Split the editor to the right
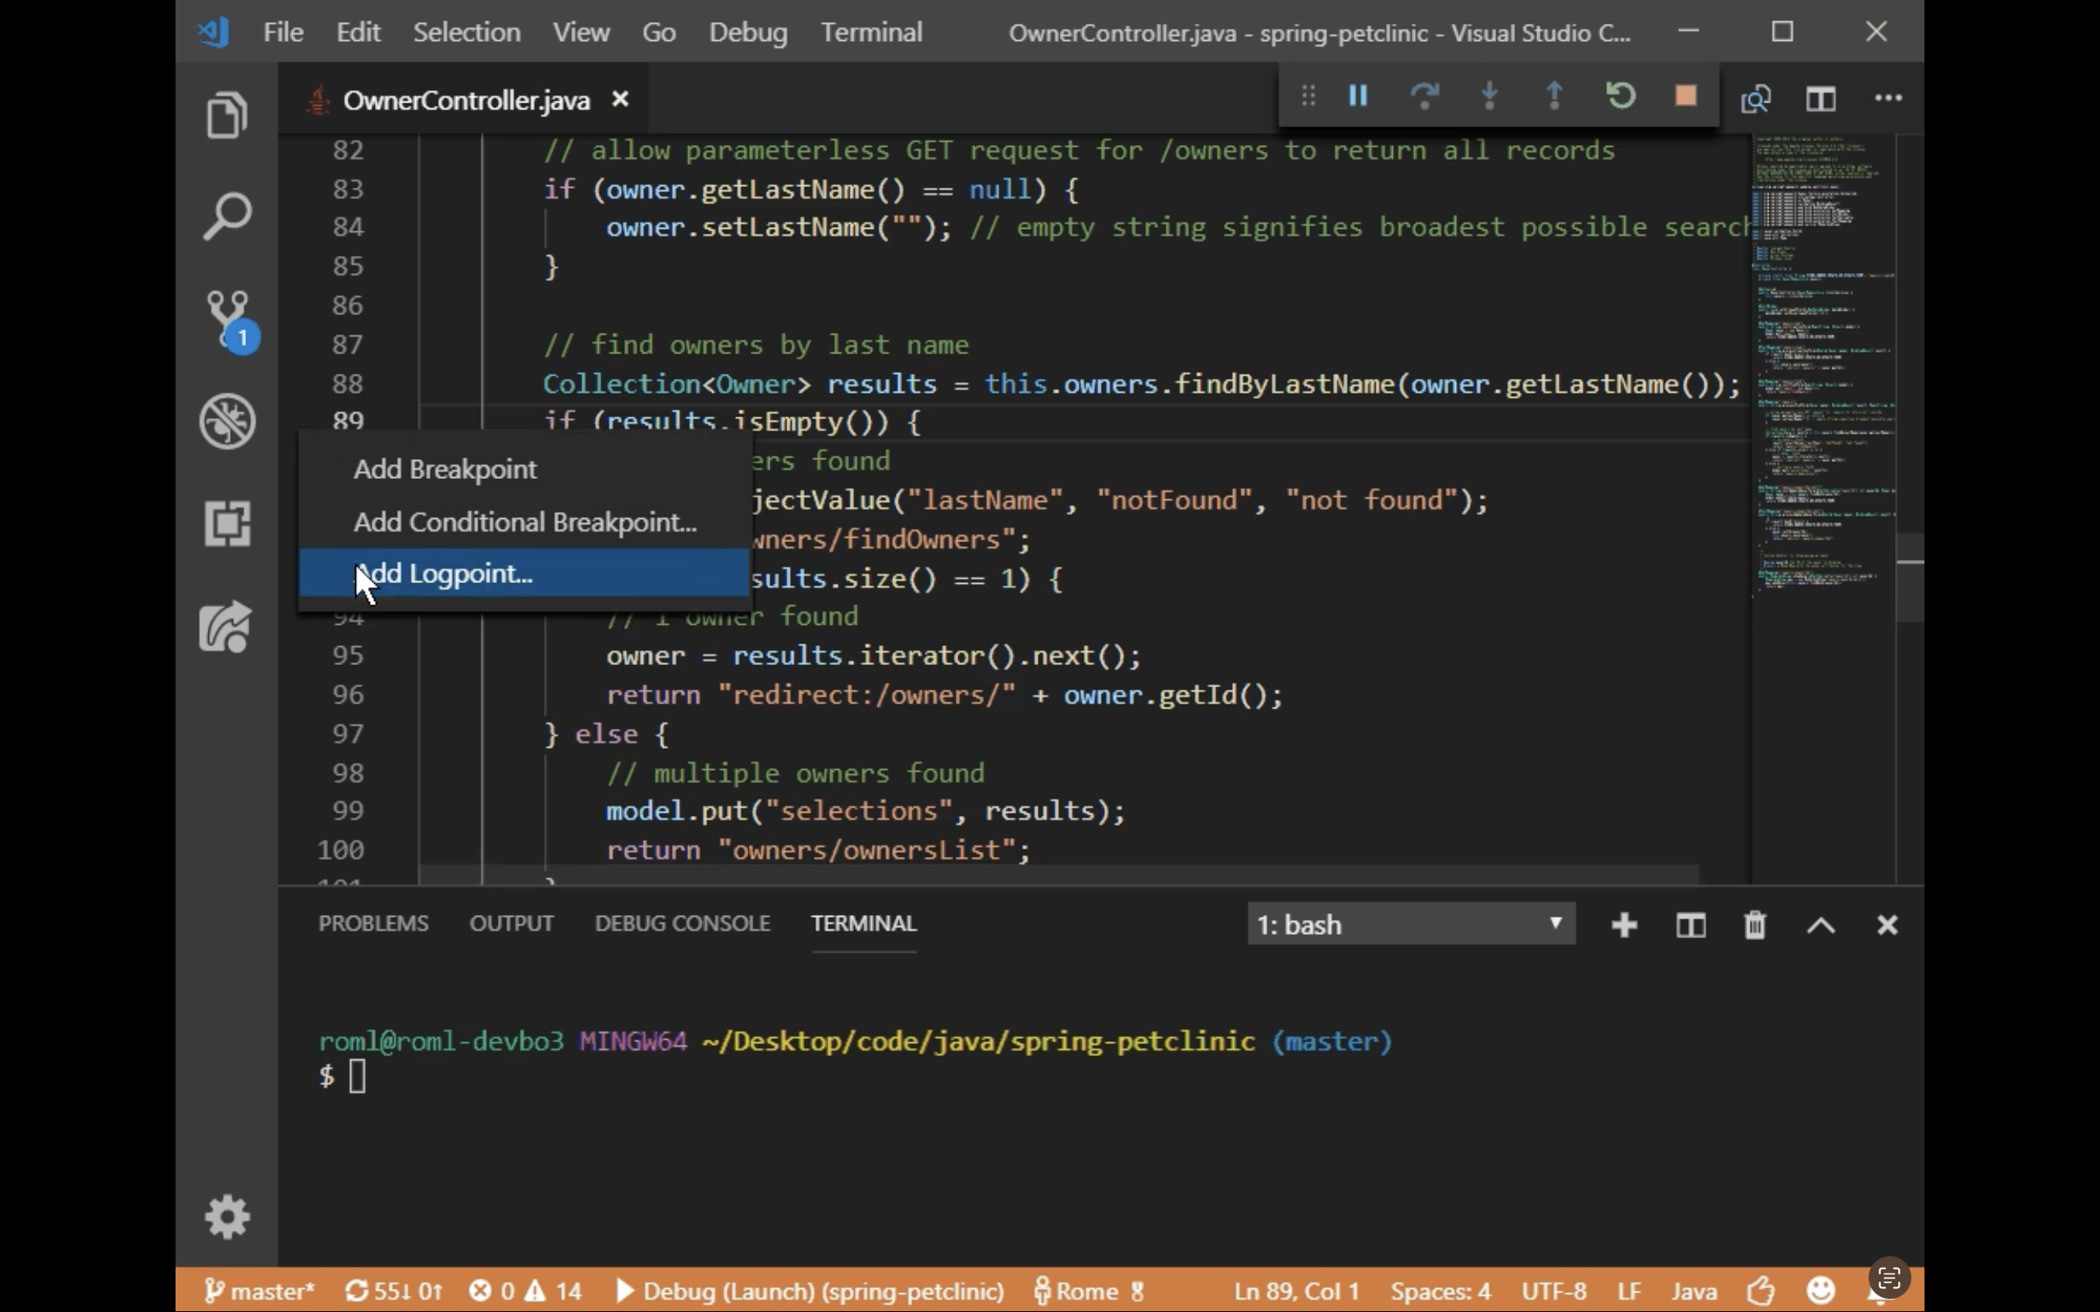Image resolution: width=2100 pixels, height=1312 pixels. (x=1820, y=99)
